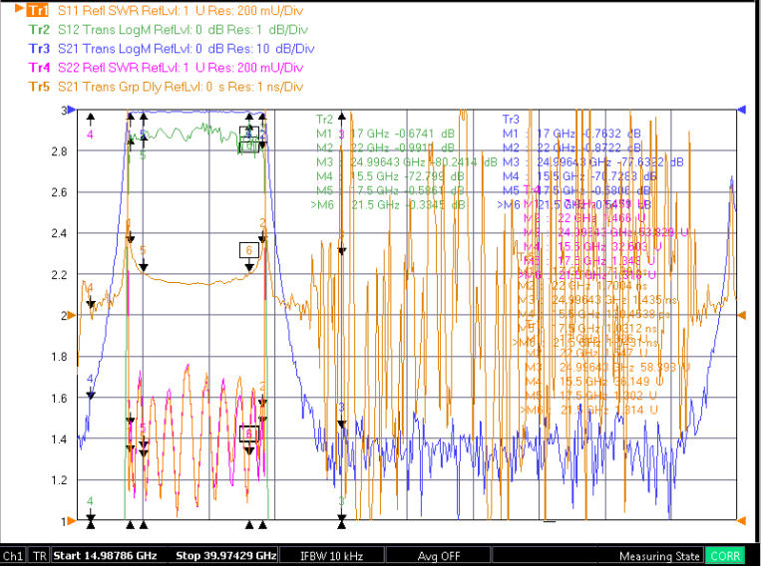
Task: Select the orange Tr5 trace label
Action: (39, 87)
